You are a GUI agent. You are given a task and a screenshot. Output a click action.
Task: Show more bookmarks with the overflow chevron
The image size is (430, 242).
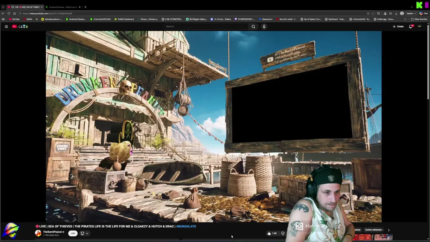coord(405,19)
